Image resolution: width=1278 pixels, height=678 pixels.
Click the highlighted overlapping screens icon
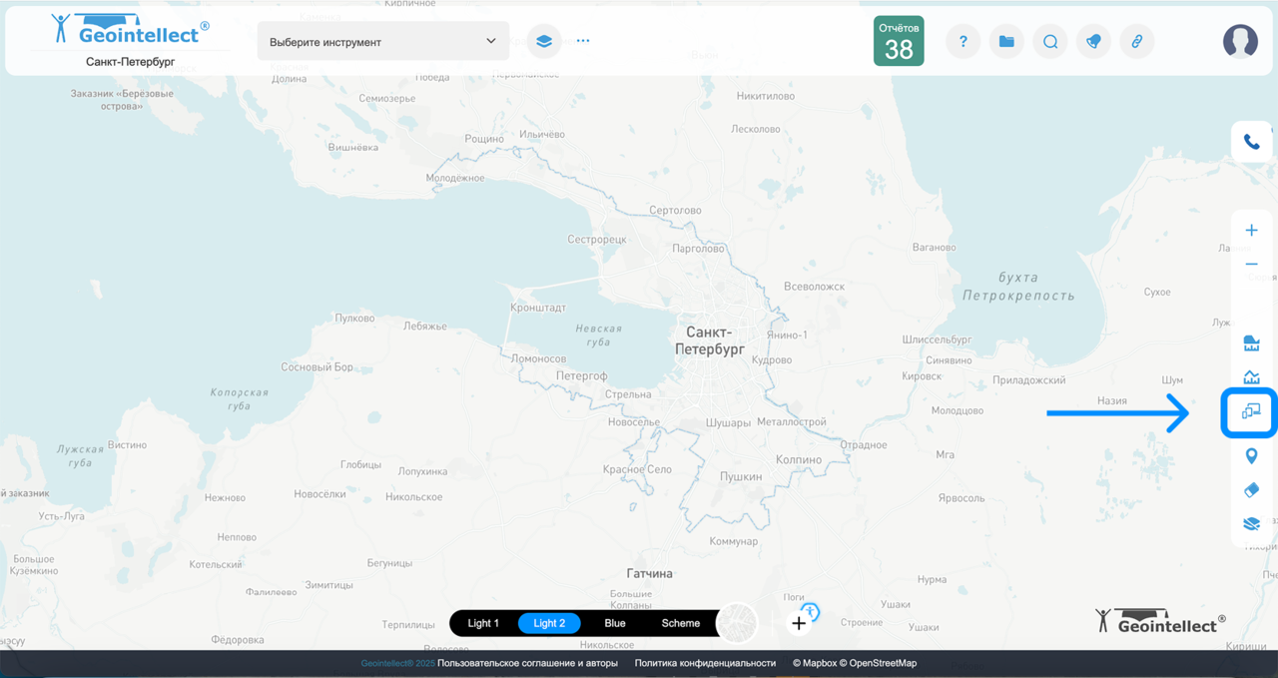tap(1251, 410)
